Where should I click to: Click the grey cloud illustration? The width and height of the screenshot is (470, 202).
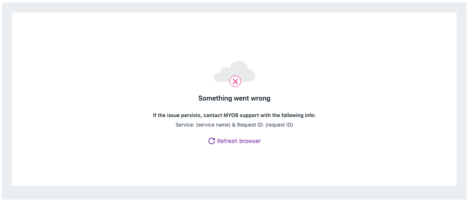[x=234, y=71]
